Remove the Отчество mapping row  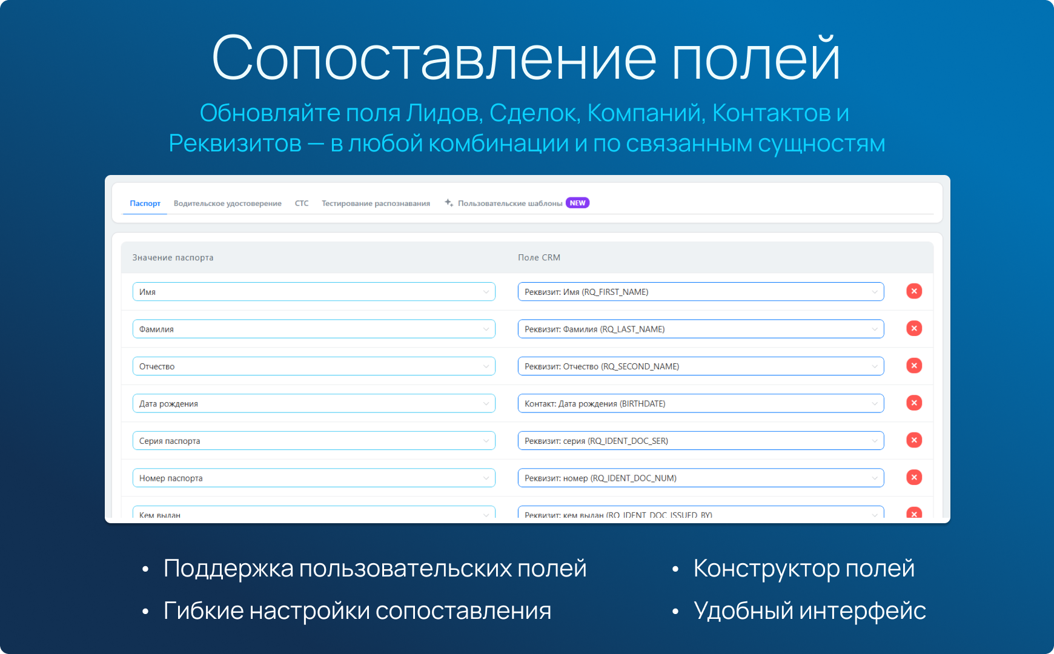click(x=914, y=366)
